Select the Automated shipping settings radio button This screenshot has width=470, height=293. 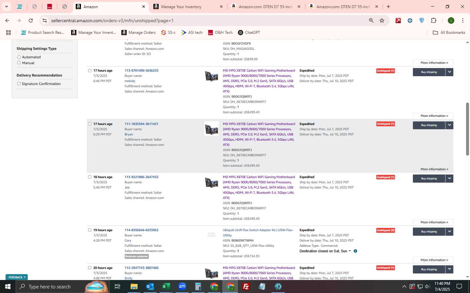pyautogui.click(x=19, y=57)
